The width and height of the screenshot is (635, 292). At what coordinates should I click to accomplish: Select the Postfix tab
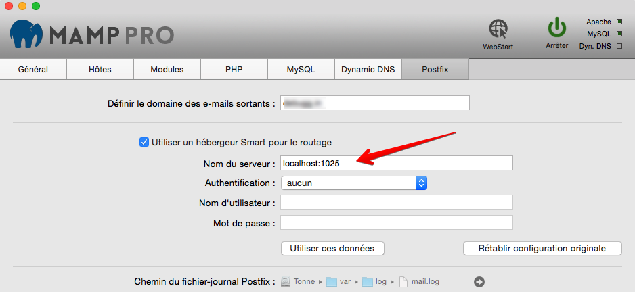click(x=435, y=69)
